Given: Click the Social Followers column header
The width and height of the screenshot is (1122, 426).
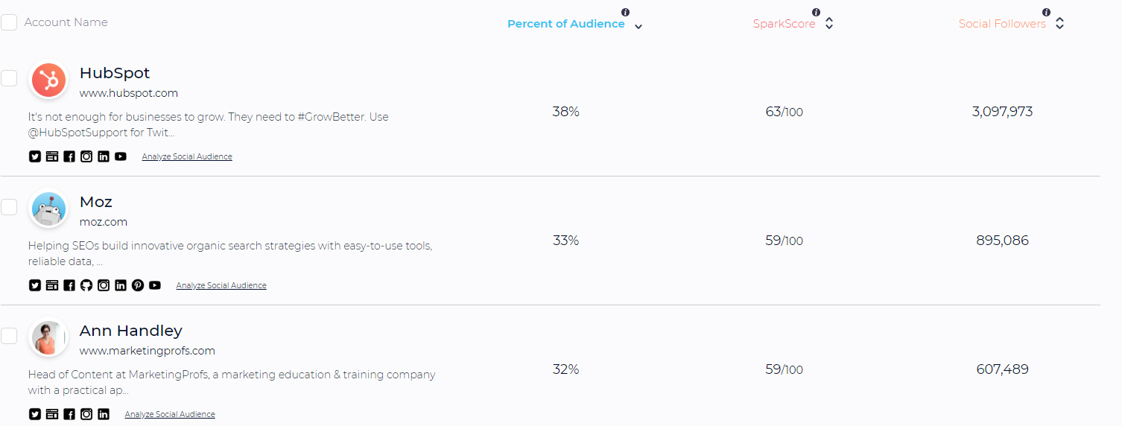Looking at the screenshot, I should coord(1002,24).
